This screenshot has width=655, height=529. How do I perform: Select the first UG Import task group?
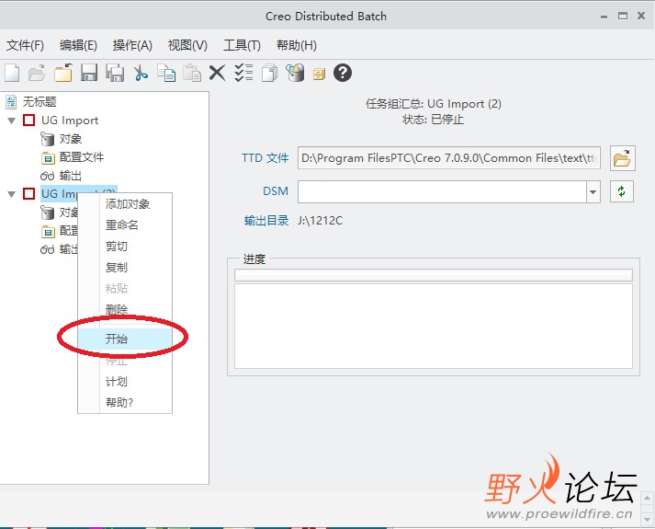(70, 121)
